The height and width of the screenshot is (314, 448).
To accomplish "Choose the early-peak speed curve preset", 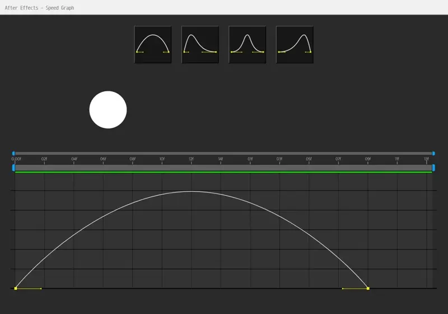I will coord(200,44).
